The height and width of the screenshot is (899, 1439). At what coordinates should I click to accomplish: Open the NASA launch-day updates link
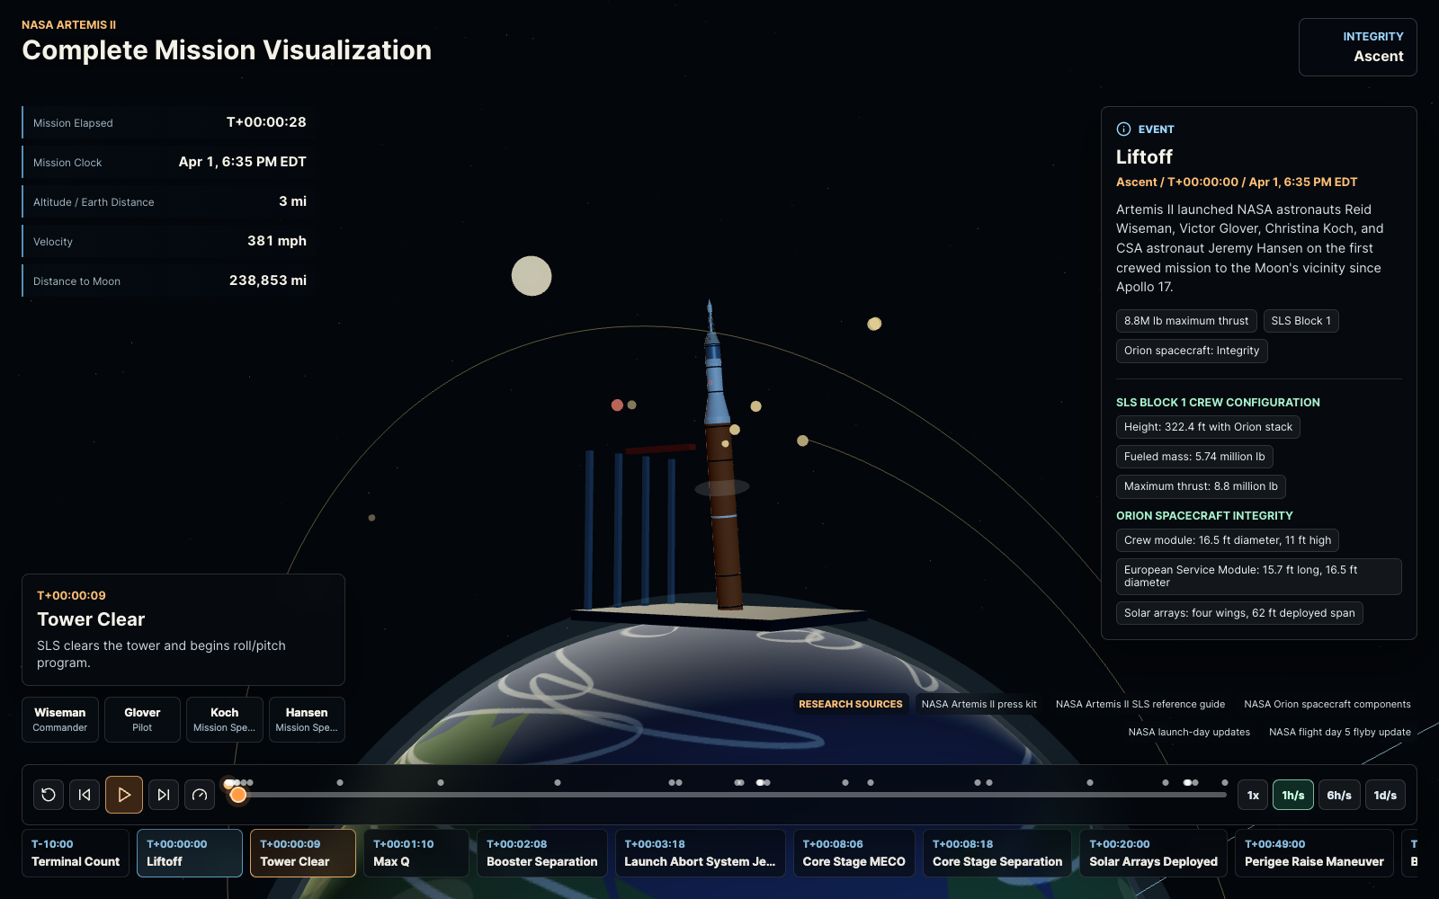coord(1189,732)
